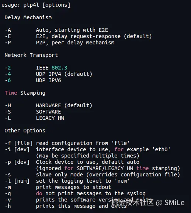Click the pink 'Time' word in heading

[x=11, y=93]
